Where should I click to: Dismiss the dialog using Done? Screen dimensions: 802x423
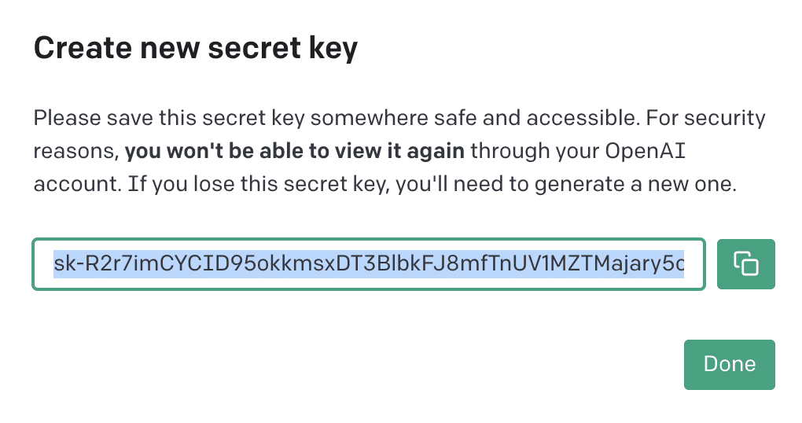pyautogui.click(x=730, y=364)
